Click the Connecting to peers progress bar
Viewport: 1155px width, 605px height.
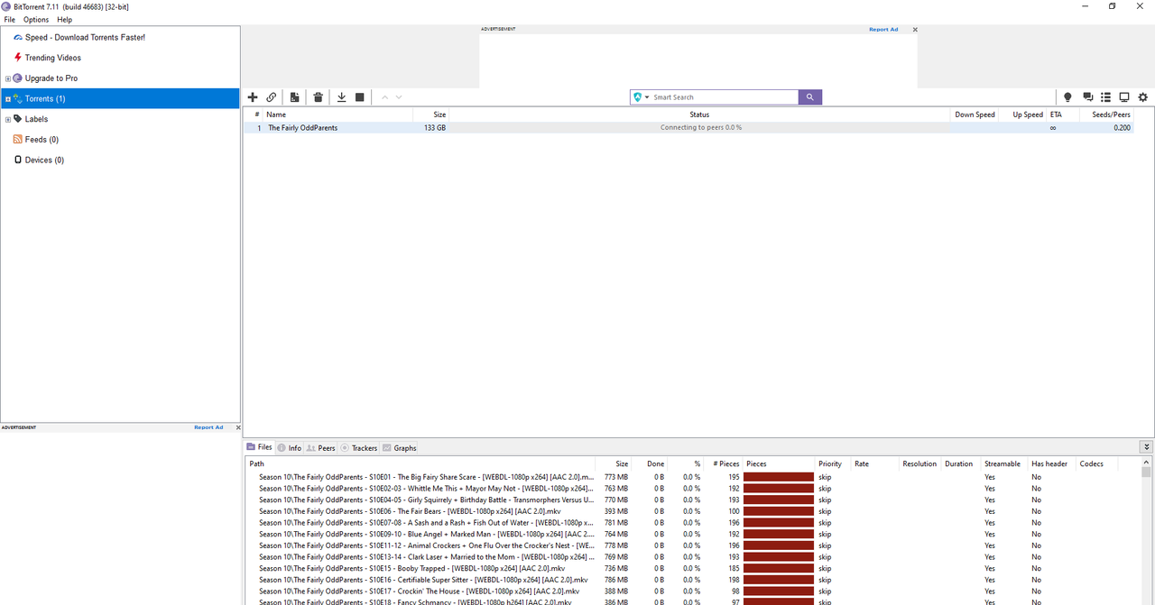click(x=699, y=128)
